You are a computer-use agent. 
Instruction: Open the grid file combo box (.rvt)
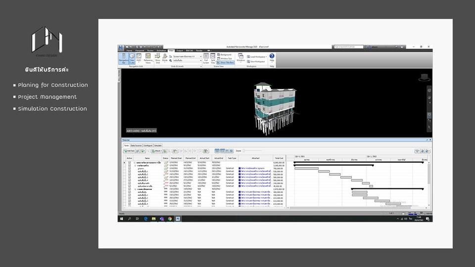tap(187, 56)
